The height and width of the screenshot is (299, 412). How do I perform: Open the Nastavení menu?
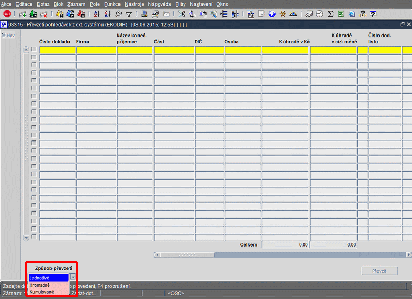[x=201, y=4]
